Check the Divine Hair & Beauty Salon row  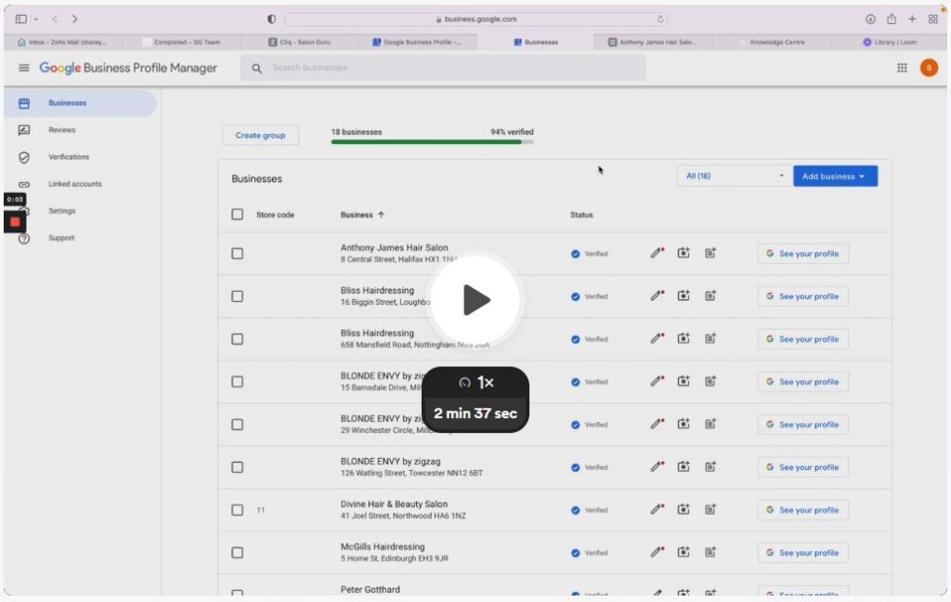[x=237, y=510]
